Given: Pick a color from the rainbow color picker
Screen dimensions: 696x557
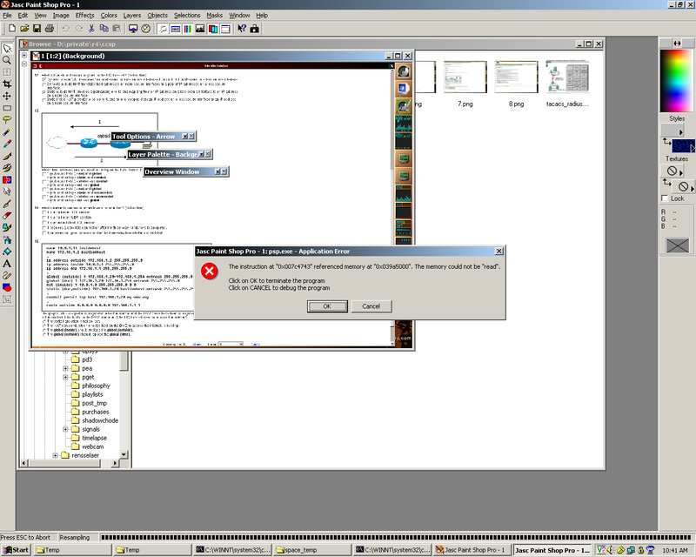Looking at the screenshot, I should (677, 80).
